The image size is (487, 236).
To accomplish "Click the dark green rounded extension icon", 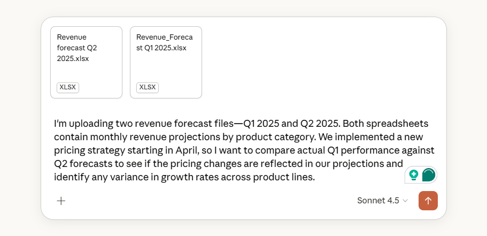I will tap(429, 174).
